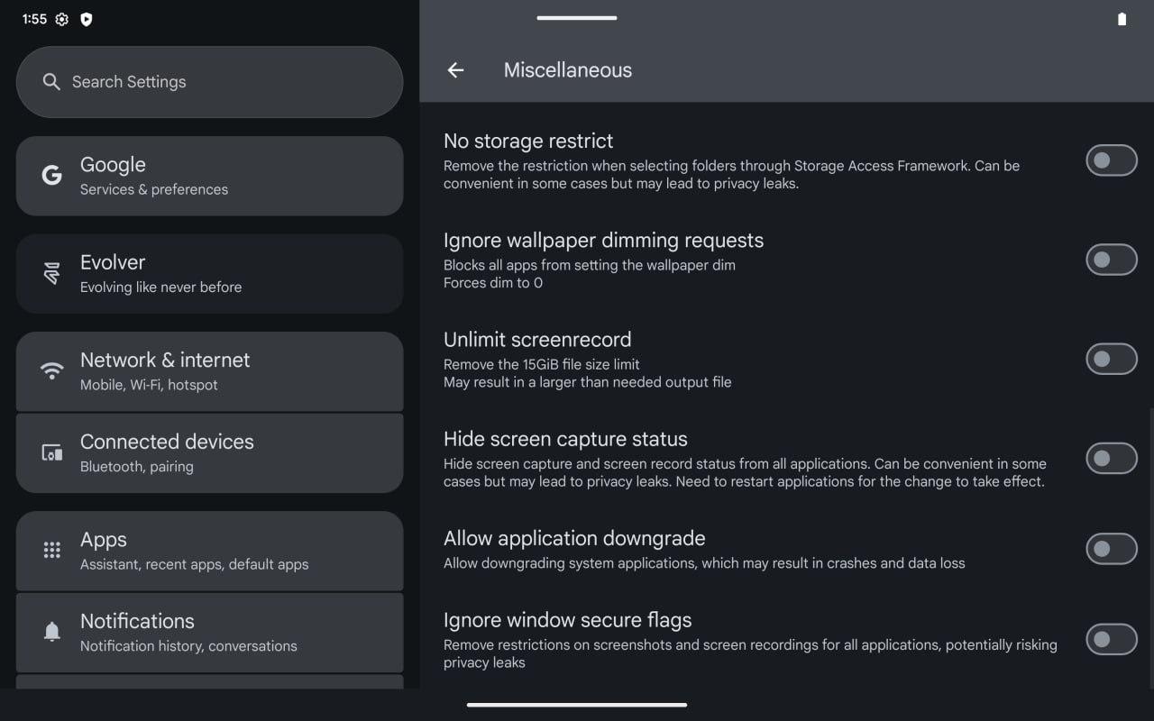Tap the magnifier icon in Search Settings
Screen dimensions: 1154x721
click(51, 82)
